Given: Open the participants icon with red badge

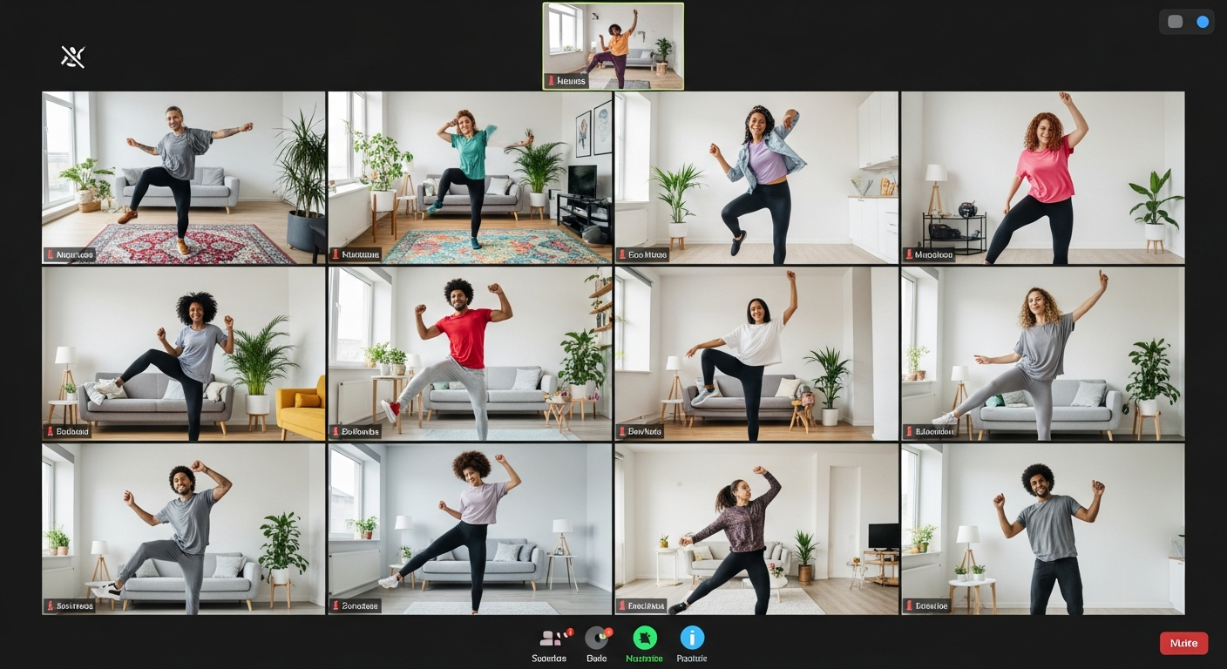Looking at the screenshot, I should (x=550, y=639).
